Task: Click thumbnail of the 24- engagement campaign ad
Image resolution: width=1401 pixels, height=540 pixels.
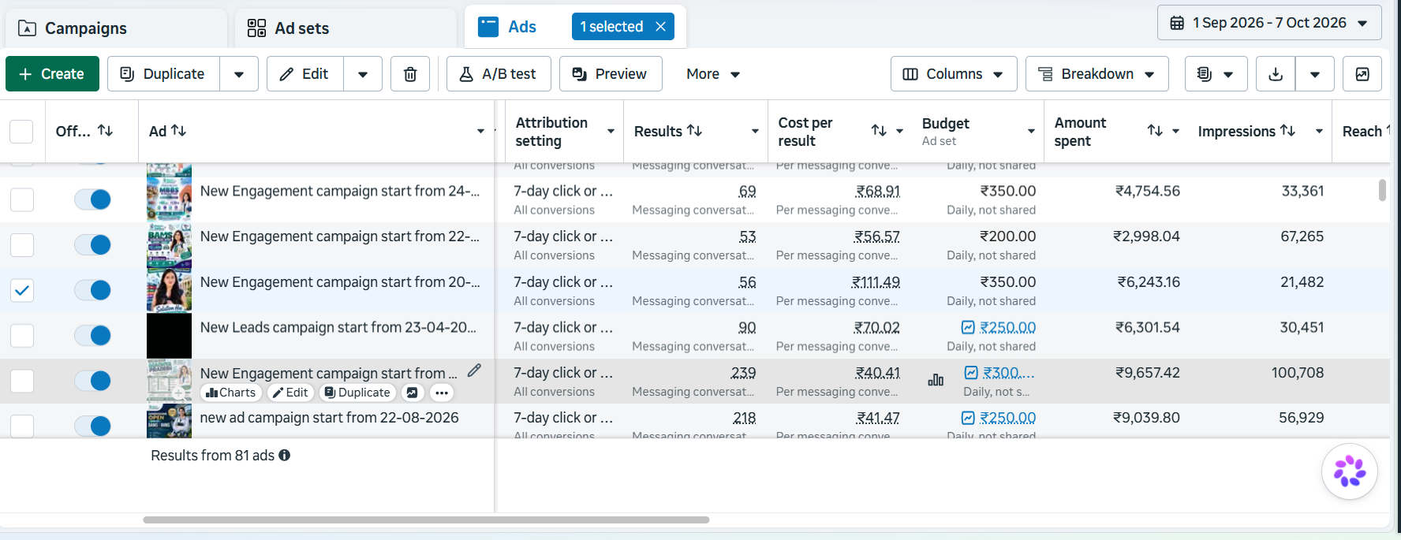Action: 169,199
